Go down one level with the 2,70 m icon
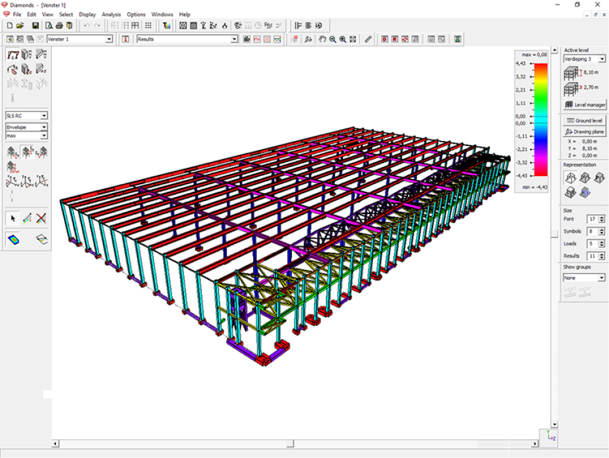The height and width of the screenshot is (458, 609). coord(572,89)
